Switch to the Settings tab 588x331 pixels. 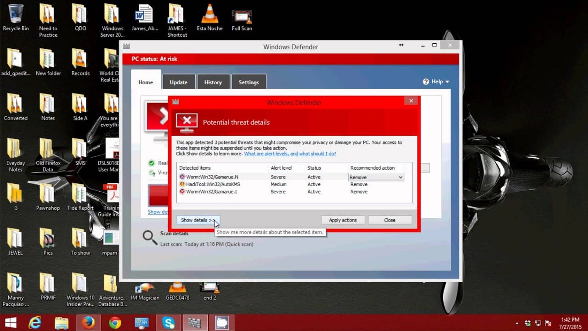[249, 82]
